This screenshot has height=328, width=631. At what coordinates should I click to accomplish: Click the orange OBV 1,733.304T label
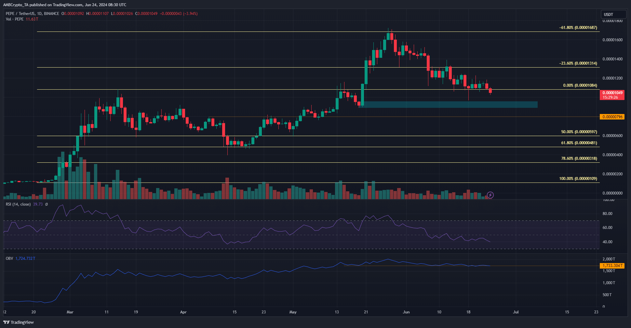click(612, 266)
